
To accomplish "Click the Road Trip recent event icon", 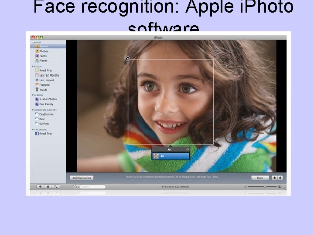I will pos(37,70).
